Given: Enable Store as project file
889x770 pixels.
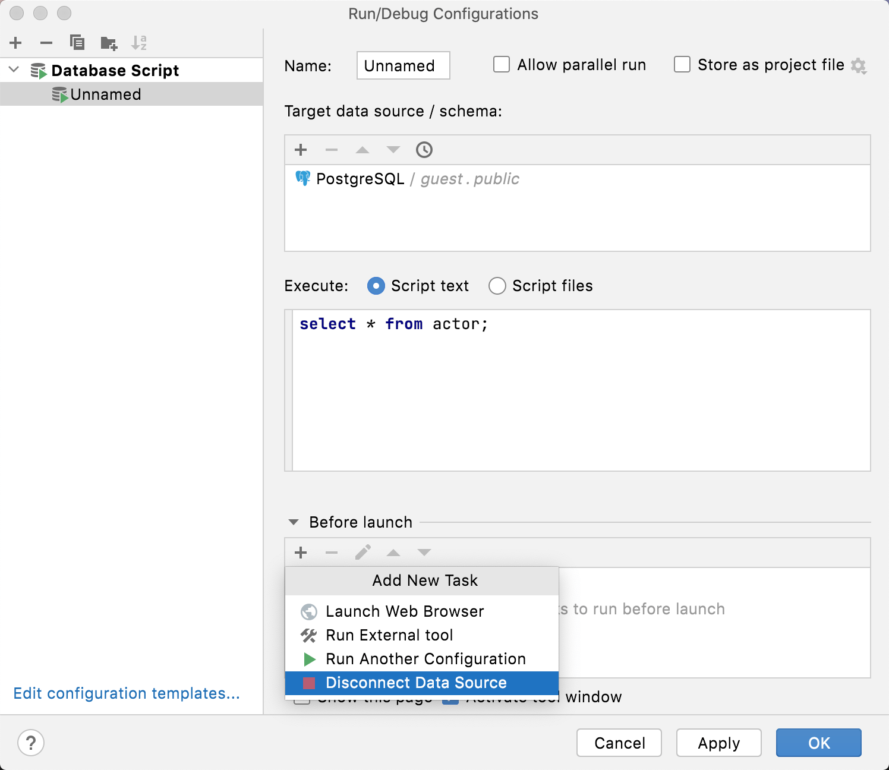Looking at the screenshot, I should click(x=682, y=64).
